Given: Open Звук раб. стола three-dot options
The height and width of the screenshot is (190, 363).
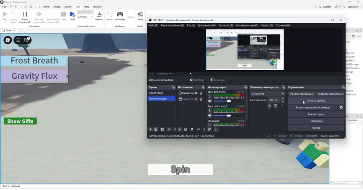Looking at the screenshot, I should [x=210, y=96].
